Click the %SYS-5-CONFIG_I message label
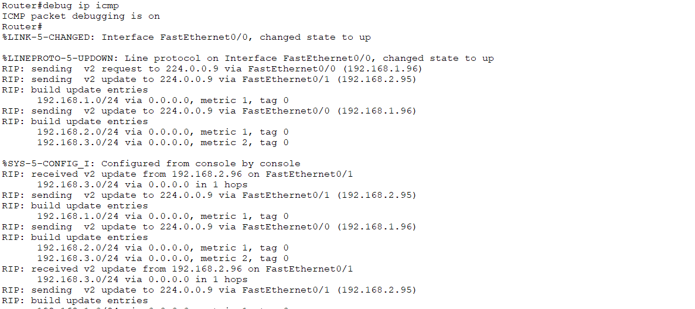 click(48, 164)
